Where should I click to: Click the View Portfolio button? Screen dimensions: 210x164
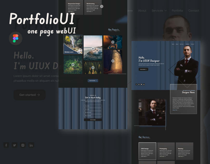(x=93, y=81)
